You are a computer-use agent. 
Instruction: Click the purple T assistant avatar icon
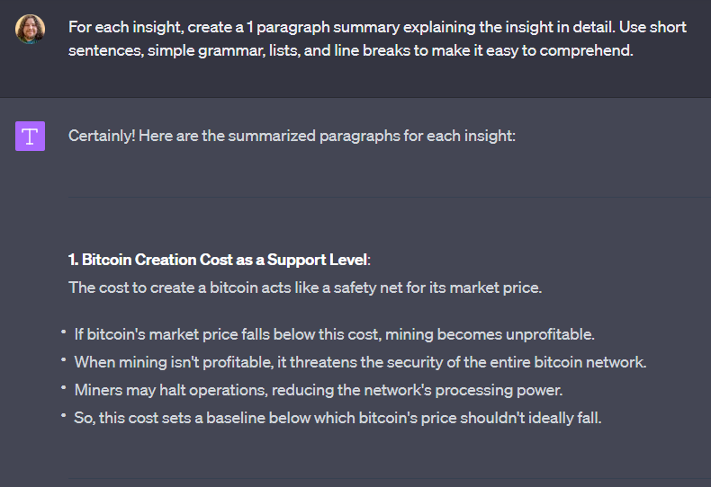coord(30,137)
